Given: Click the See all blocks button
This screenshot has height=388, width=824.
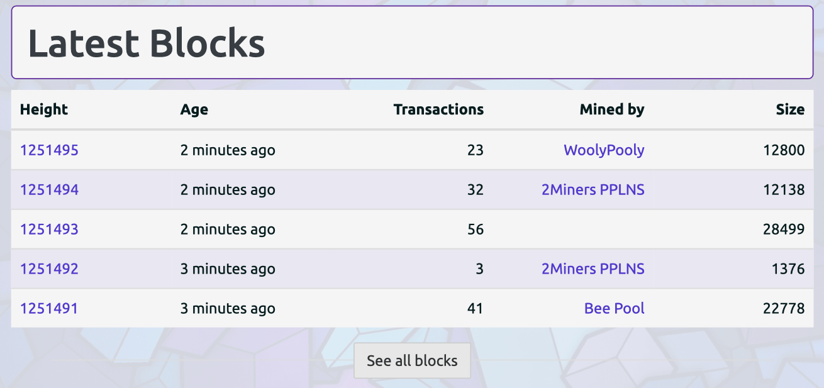Looking at the screenshot, I should (x=412, y=360).
